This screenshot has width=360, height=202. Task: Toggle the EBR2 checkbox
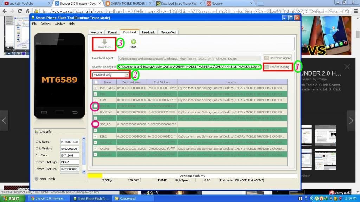[95, 136]
